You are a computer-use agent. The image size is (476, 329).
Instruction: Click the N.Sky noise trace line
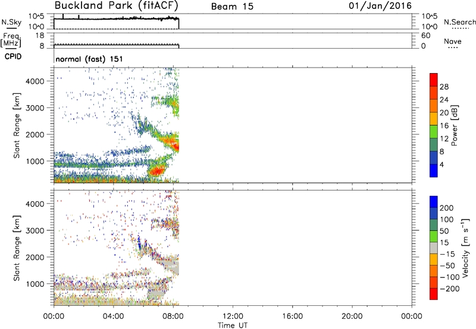[116, 19]
